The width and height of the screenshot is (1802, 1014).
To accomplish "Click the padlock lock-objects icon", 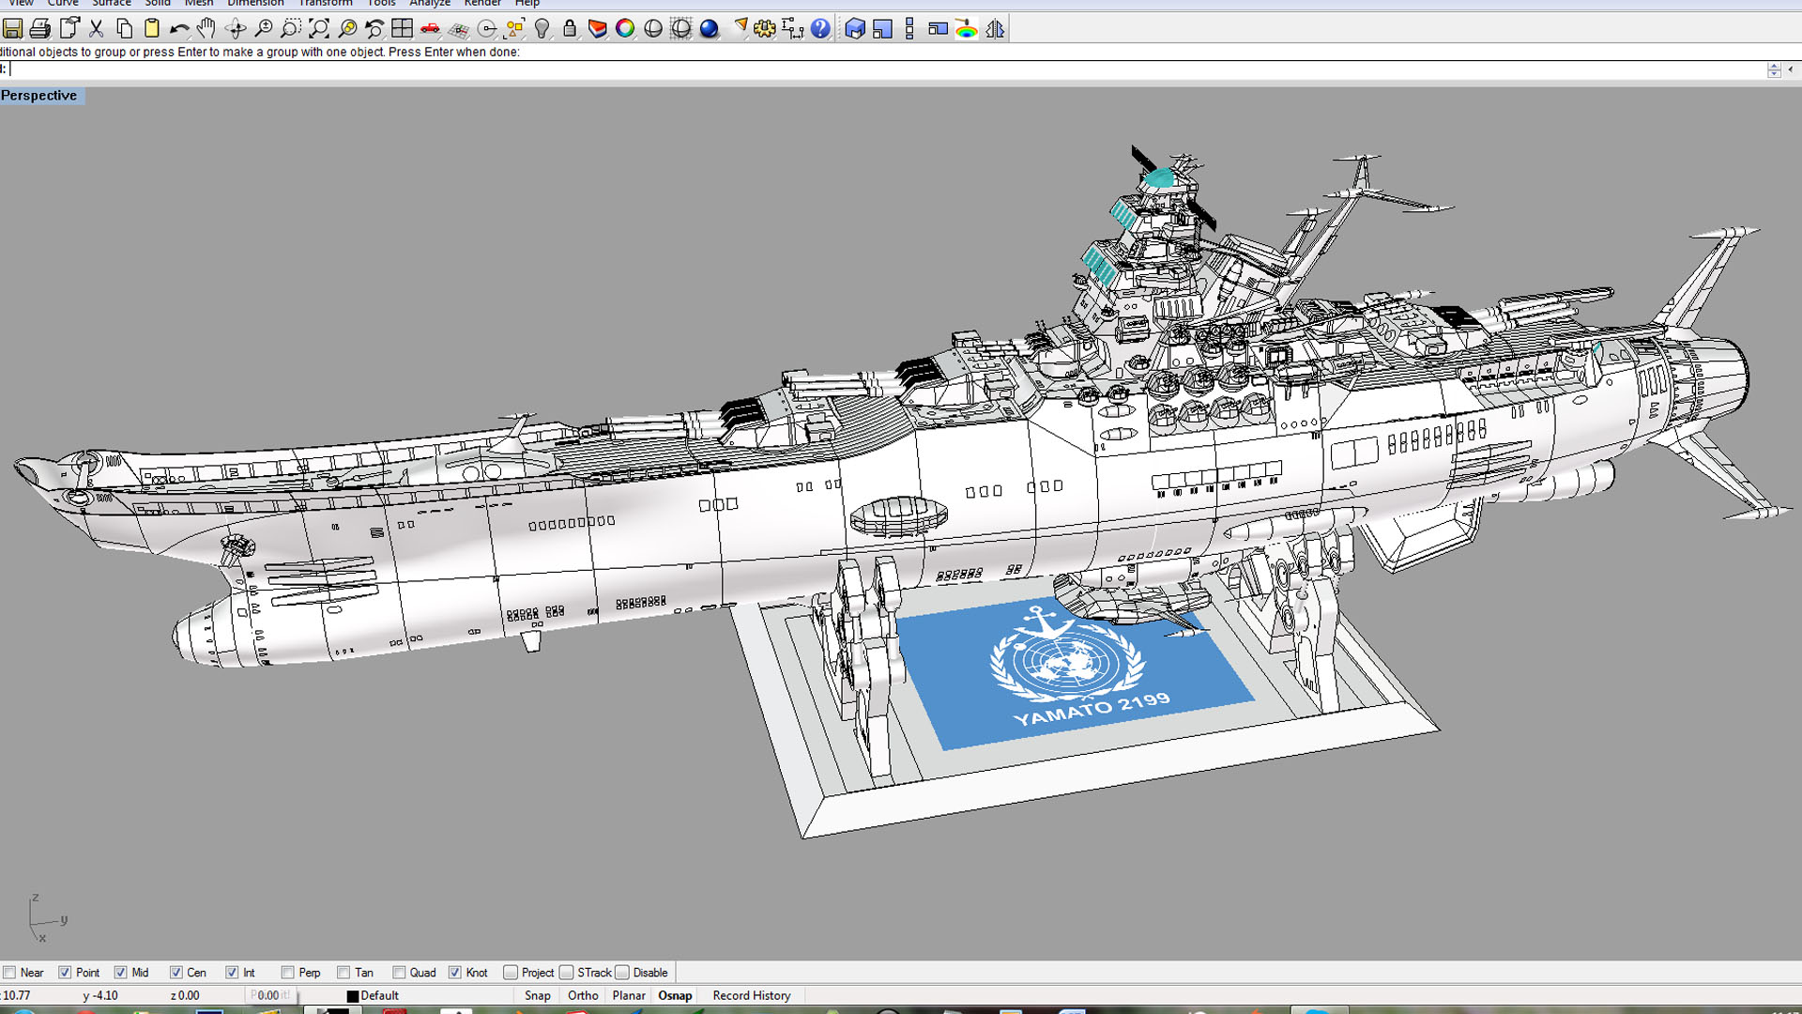I will [x=570, y=29].
